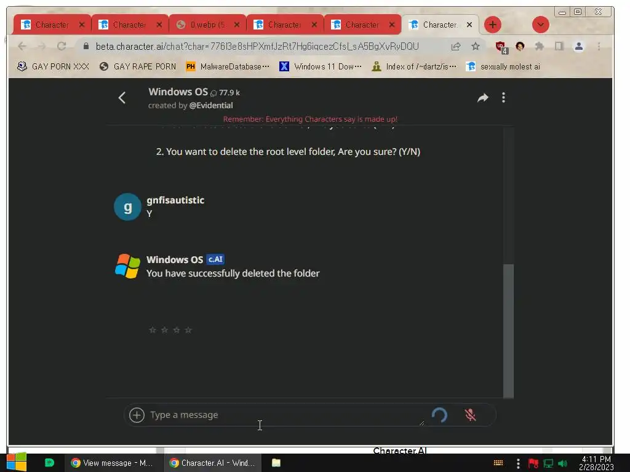630x472 pixels.
Task: Rate the reply three stars
Action: (x=177, y=330)
